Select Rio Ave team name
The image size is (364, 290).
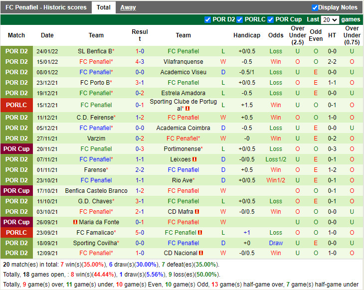[x=182, y=180]
